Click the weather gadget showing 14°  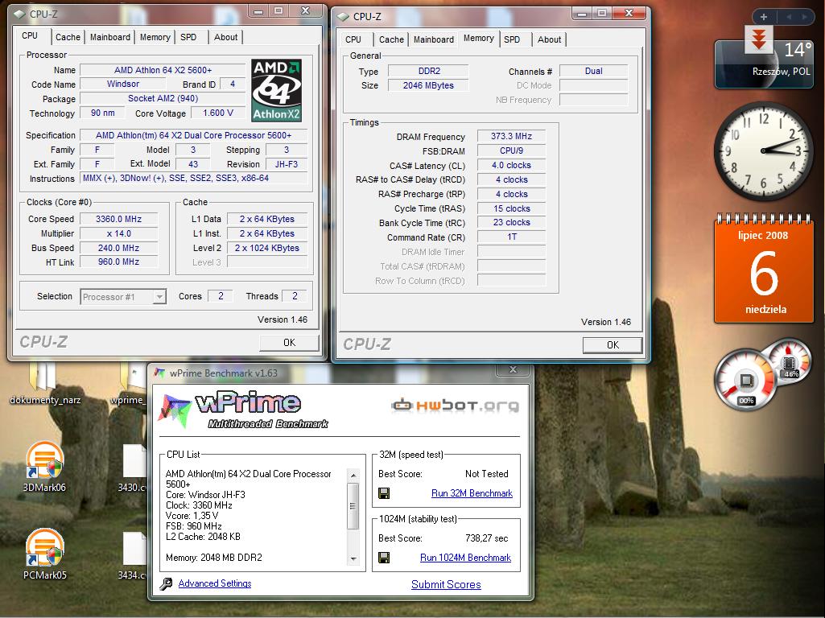pos(763,64)
